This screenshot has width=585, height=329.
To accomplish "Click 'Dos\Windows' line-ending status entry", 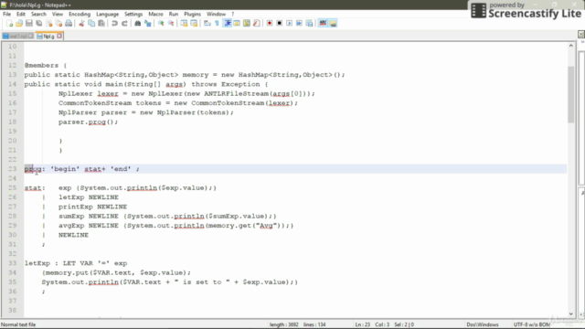I will (483, 324).
